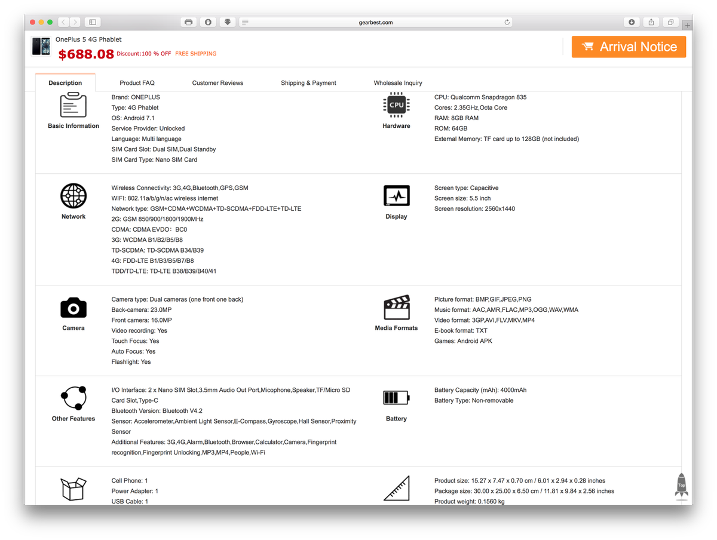Viewport: 717px width, 540px height.
Task: Click the Battery icon
Action: click(x=396, y=398)
